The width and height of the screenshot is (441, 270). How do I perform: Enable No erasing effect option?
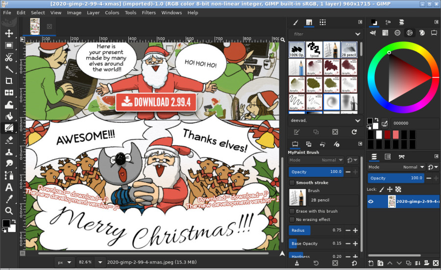click(292, 220)
